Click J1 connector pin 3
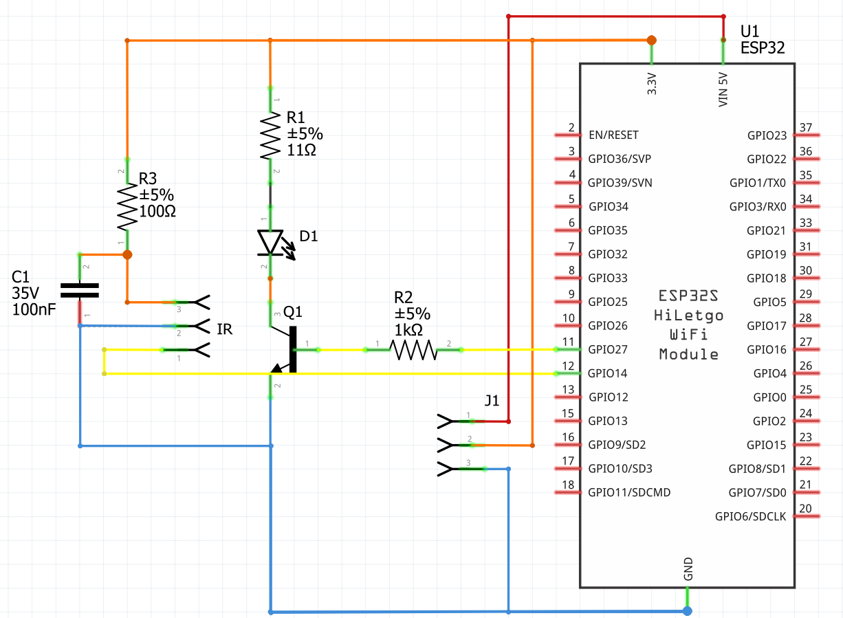Screen dimensions: 843x618 (x=461, y=469)
